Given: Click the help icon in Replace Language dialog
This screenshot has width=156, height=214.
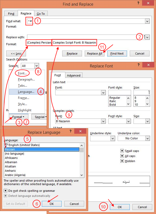Looking at the screenshot, I should click(70, 131).
